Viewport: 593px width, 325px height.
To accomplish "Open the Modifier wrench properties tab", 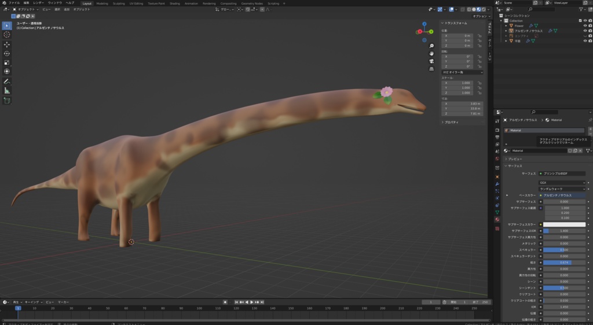I will coord(497,184).
